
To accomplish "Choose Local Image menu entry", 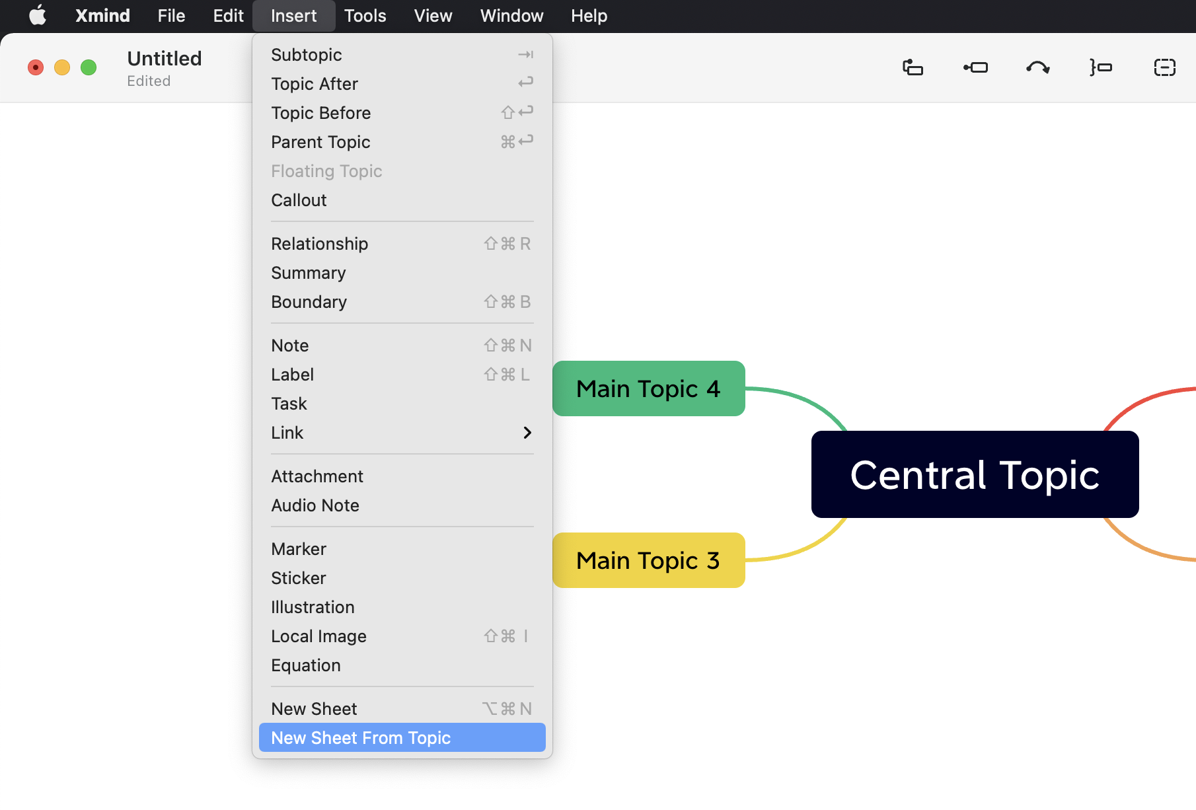I will pyautogui.click(x=402, y=636).
